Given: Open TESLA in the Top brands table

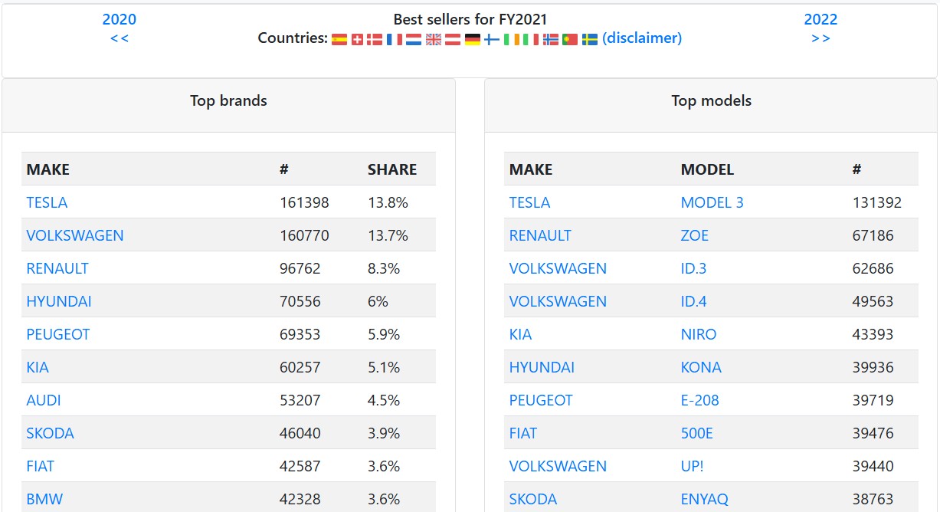Looking at the screenshot, I should click(x=47, y=202).
